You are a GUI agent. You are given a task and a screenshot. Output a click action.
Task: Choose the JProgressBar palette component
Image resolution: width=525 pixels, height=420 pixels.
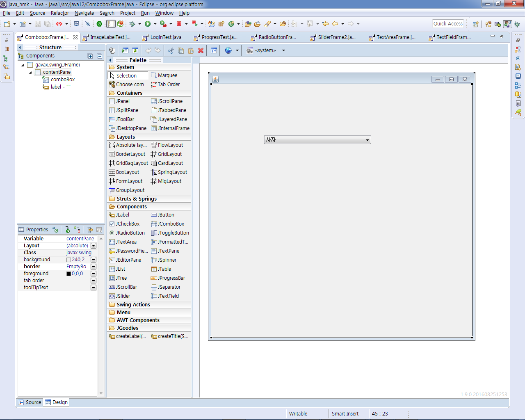click(168, 278)
